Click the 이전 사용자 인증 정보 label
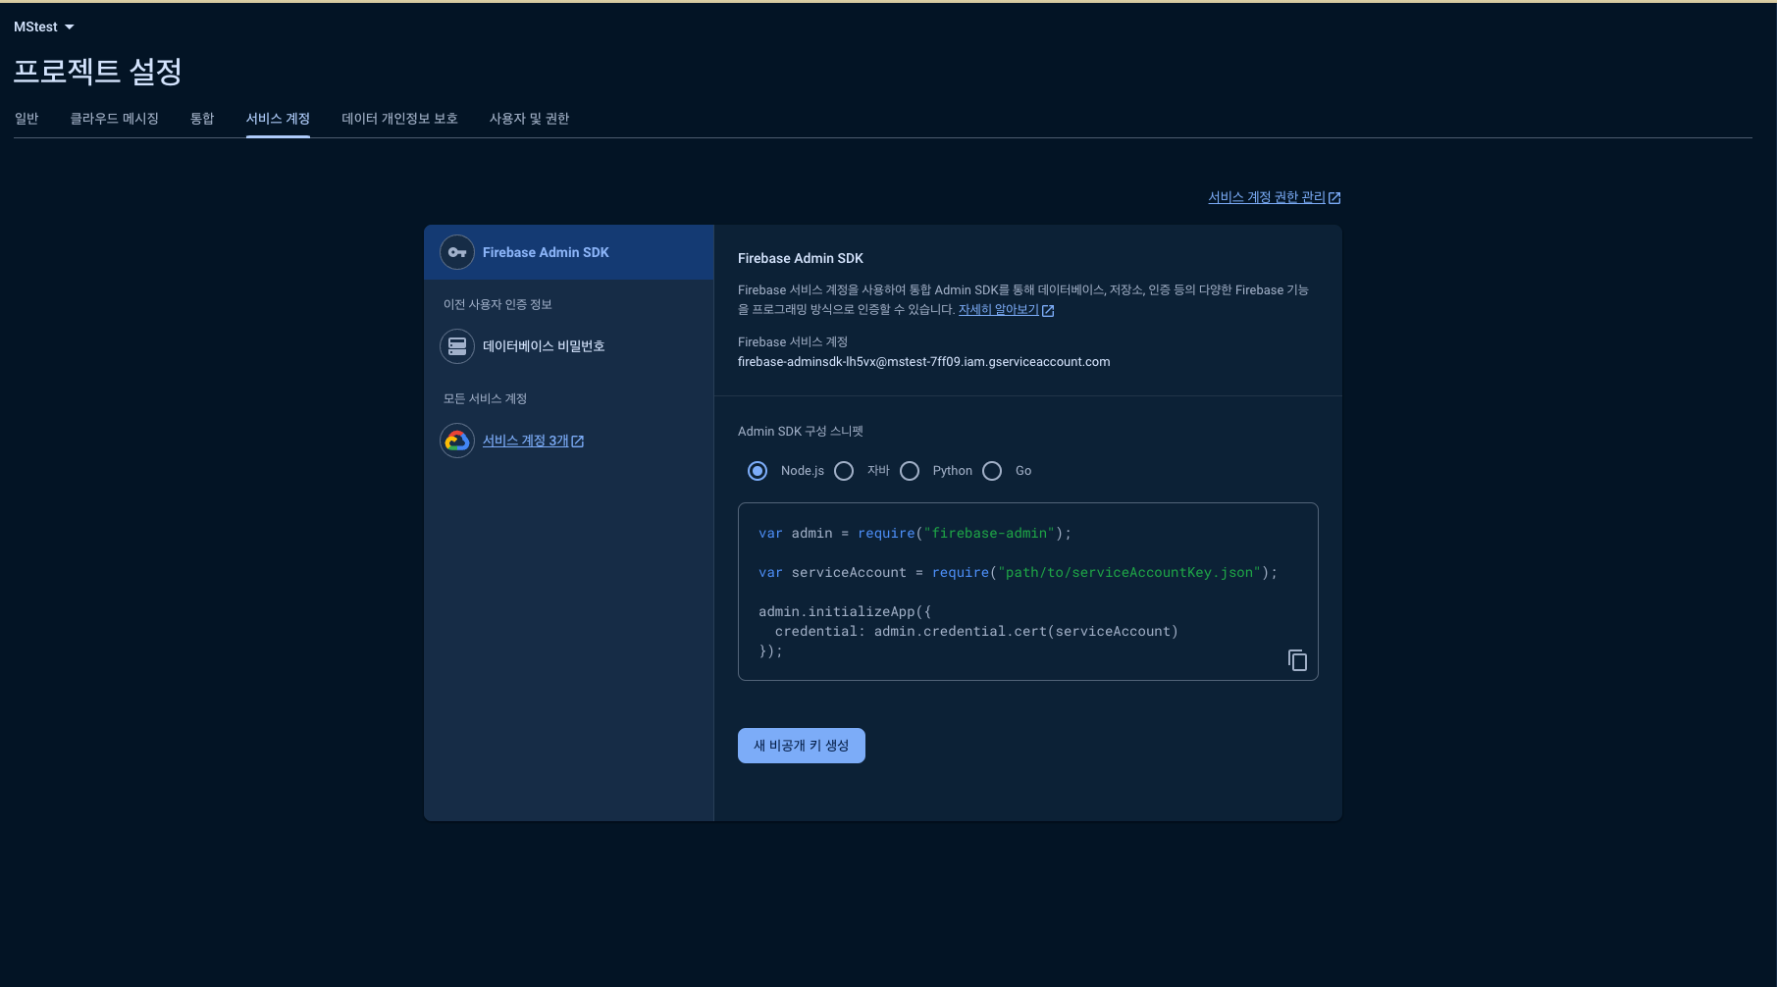 point(497,304)
